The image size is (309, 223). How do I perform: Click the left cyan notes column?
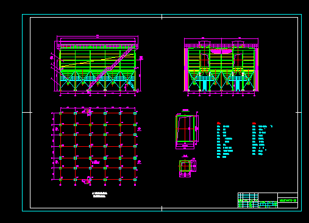click(225, 140)
